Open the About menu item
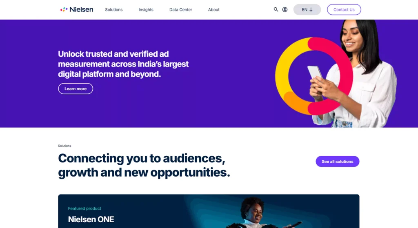Screen dimensions: 418x228 [214, 10]
